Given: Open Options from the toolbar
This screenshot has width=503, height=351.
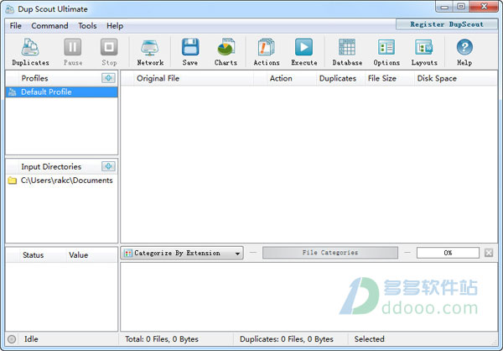Looking at the screenshot, I should point(386,52).
